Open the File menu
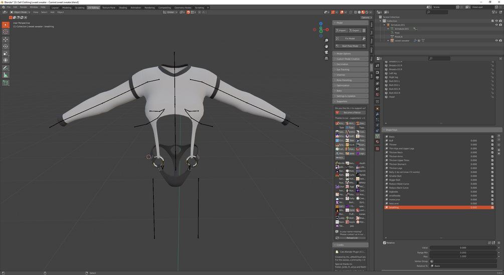This screenshot has height=275, width=504. click(x=9, y=7)
